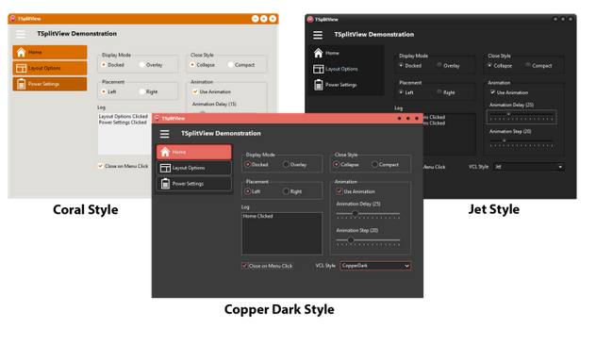Open Layout Options item in Coral window
The height and width of the screenshot is (344, 596).
50,69
